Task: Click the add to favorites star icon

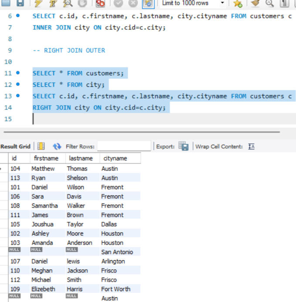Action: point(238,3)
